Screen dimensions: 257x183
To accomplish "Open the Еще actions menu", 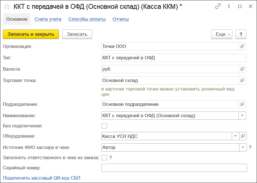I will pos(222,34).
